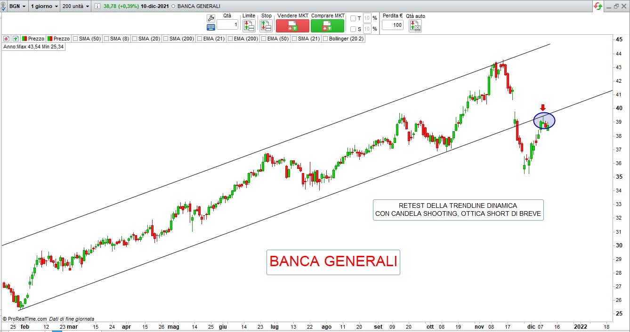Click the 38,78 (+0,39%) price text
630x332 pixels.
click(121, 6)
